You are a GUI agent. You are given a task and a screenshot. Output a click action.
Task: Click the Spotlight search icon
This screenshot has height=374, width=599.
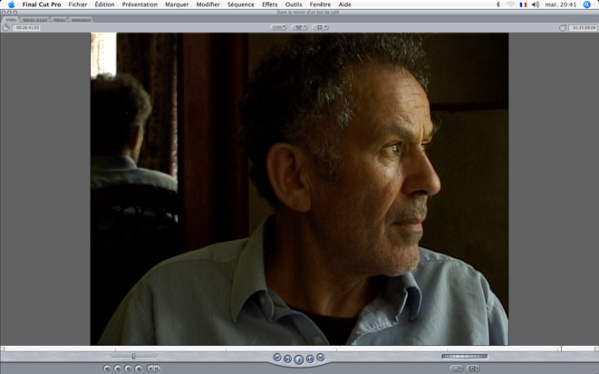tap(587, 5)
